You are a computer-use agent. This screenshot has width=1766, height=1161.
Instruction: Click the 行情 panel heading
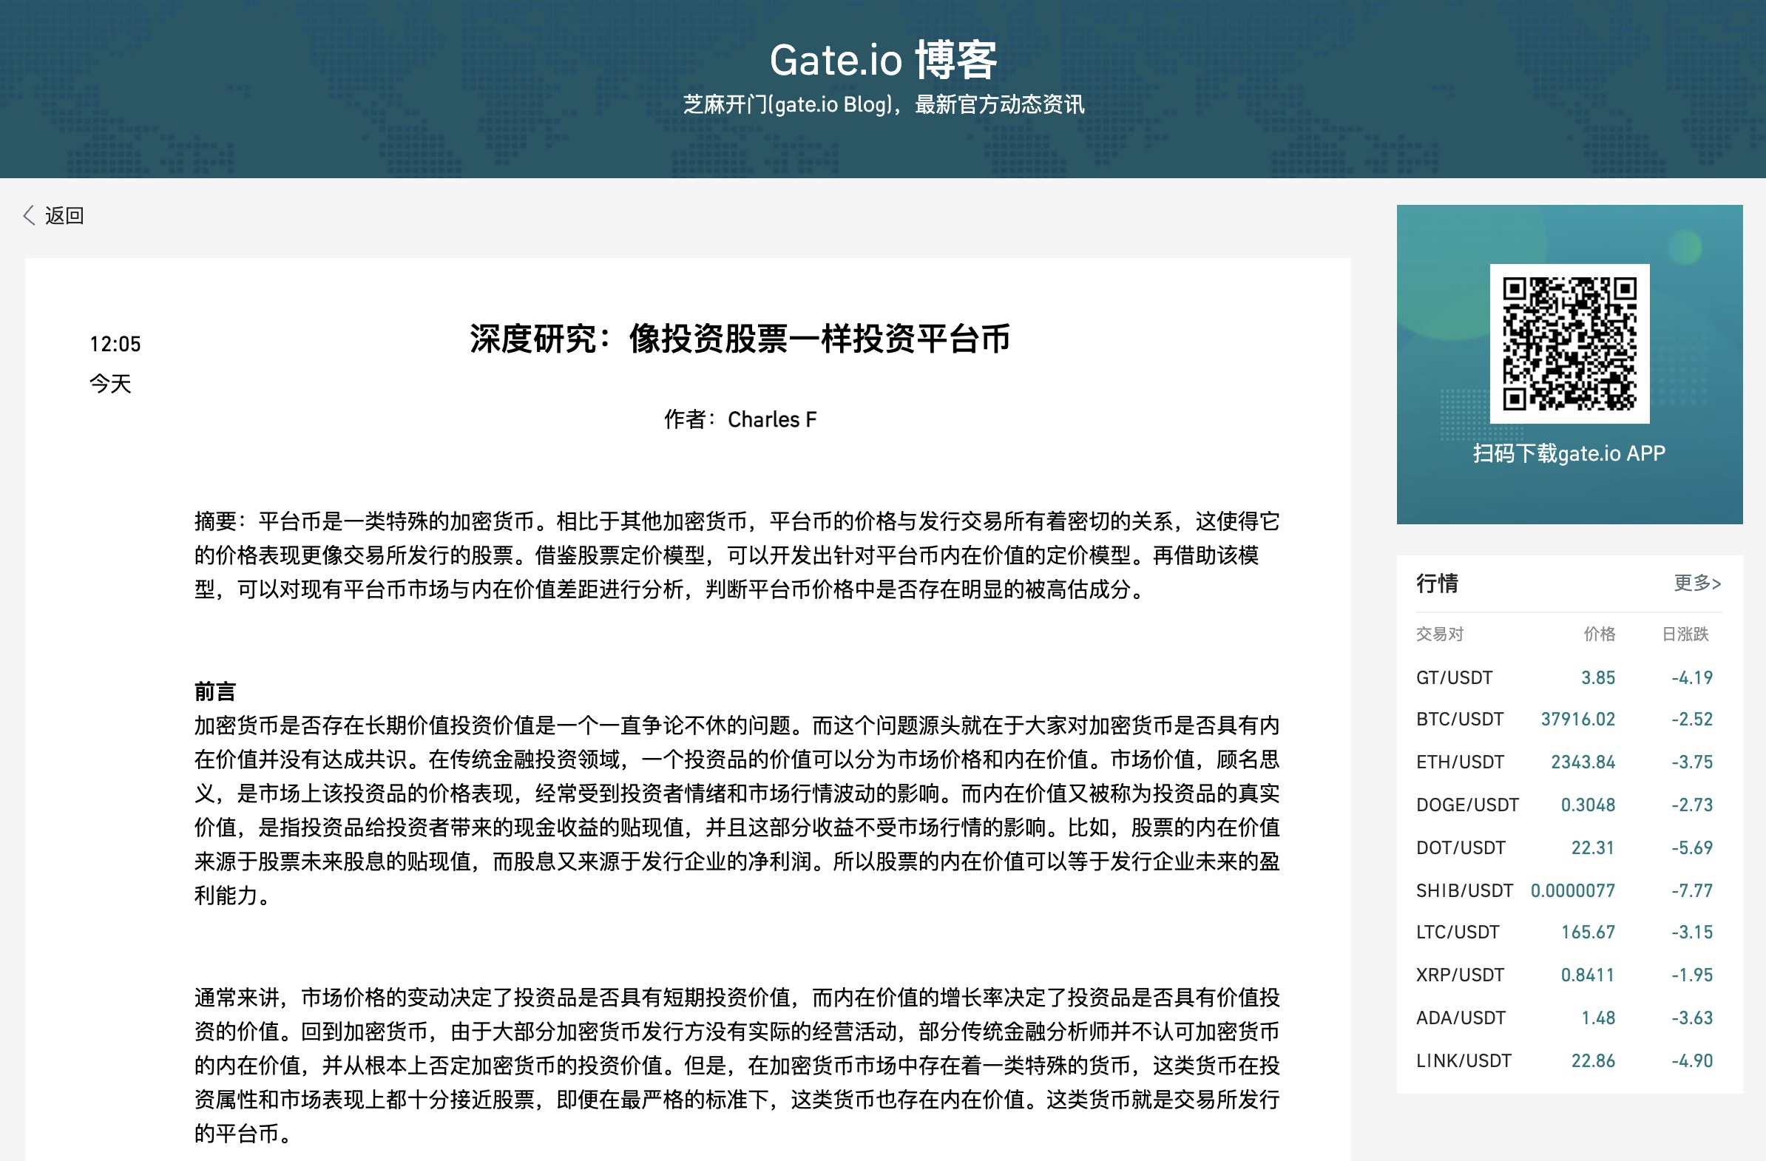[1437, 583]
